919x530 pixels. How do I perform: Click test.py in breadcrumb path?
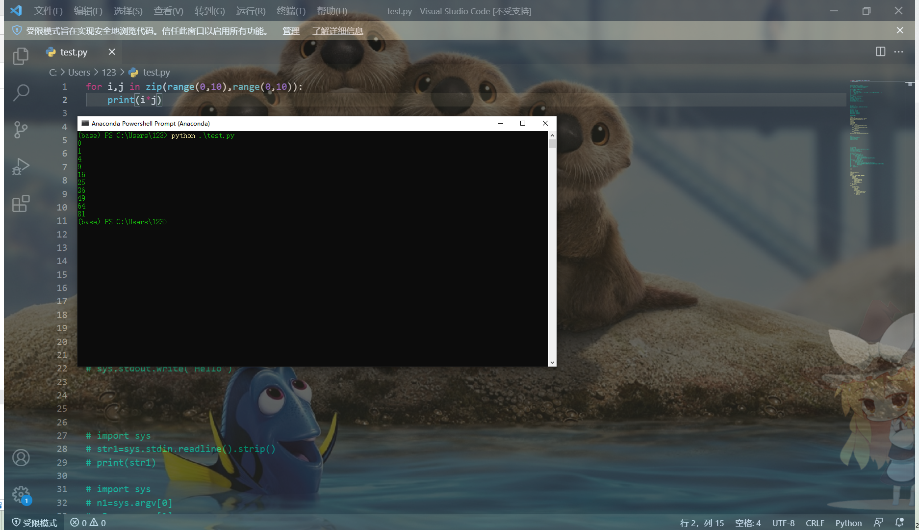pyautogui.click(x=156, y=73)
